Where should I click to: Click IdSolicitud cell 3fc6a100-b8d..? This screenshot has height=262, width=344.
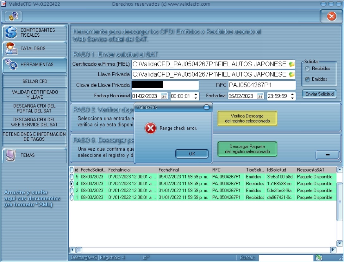(x=281, y=177)
